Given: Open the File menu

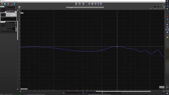Looking at the screenshot, I should pos(1,2).
